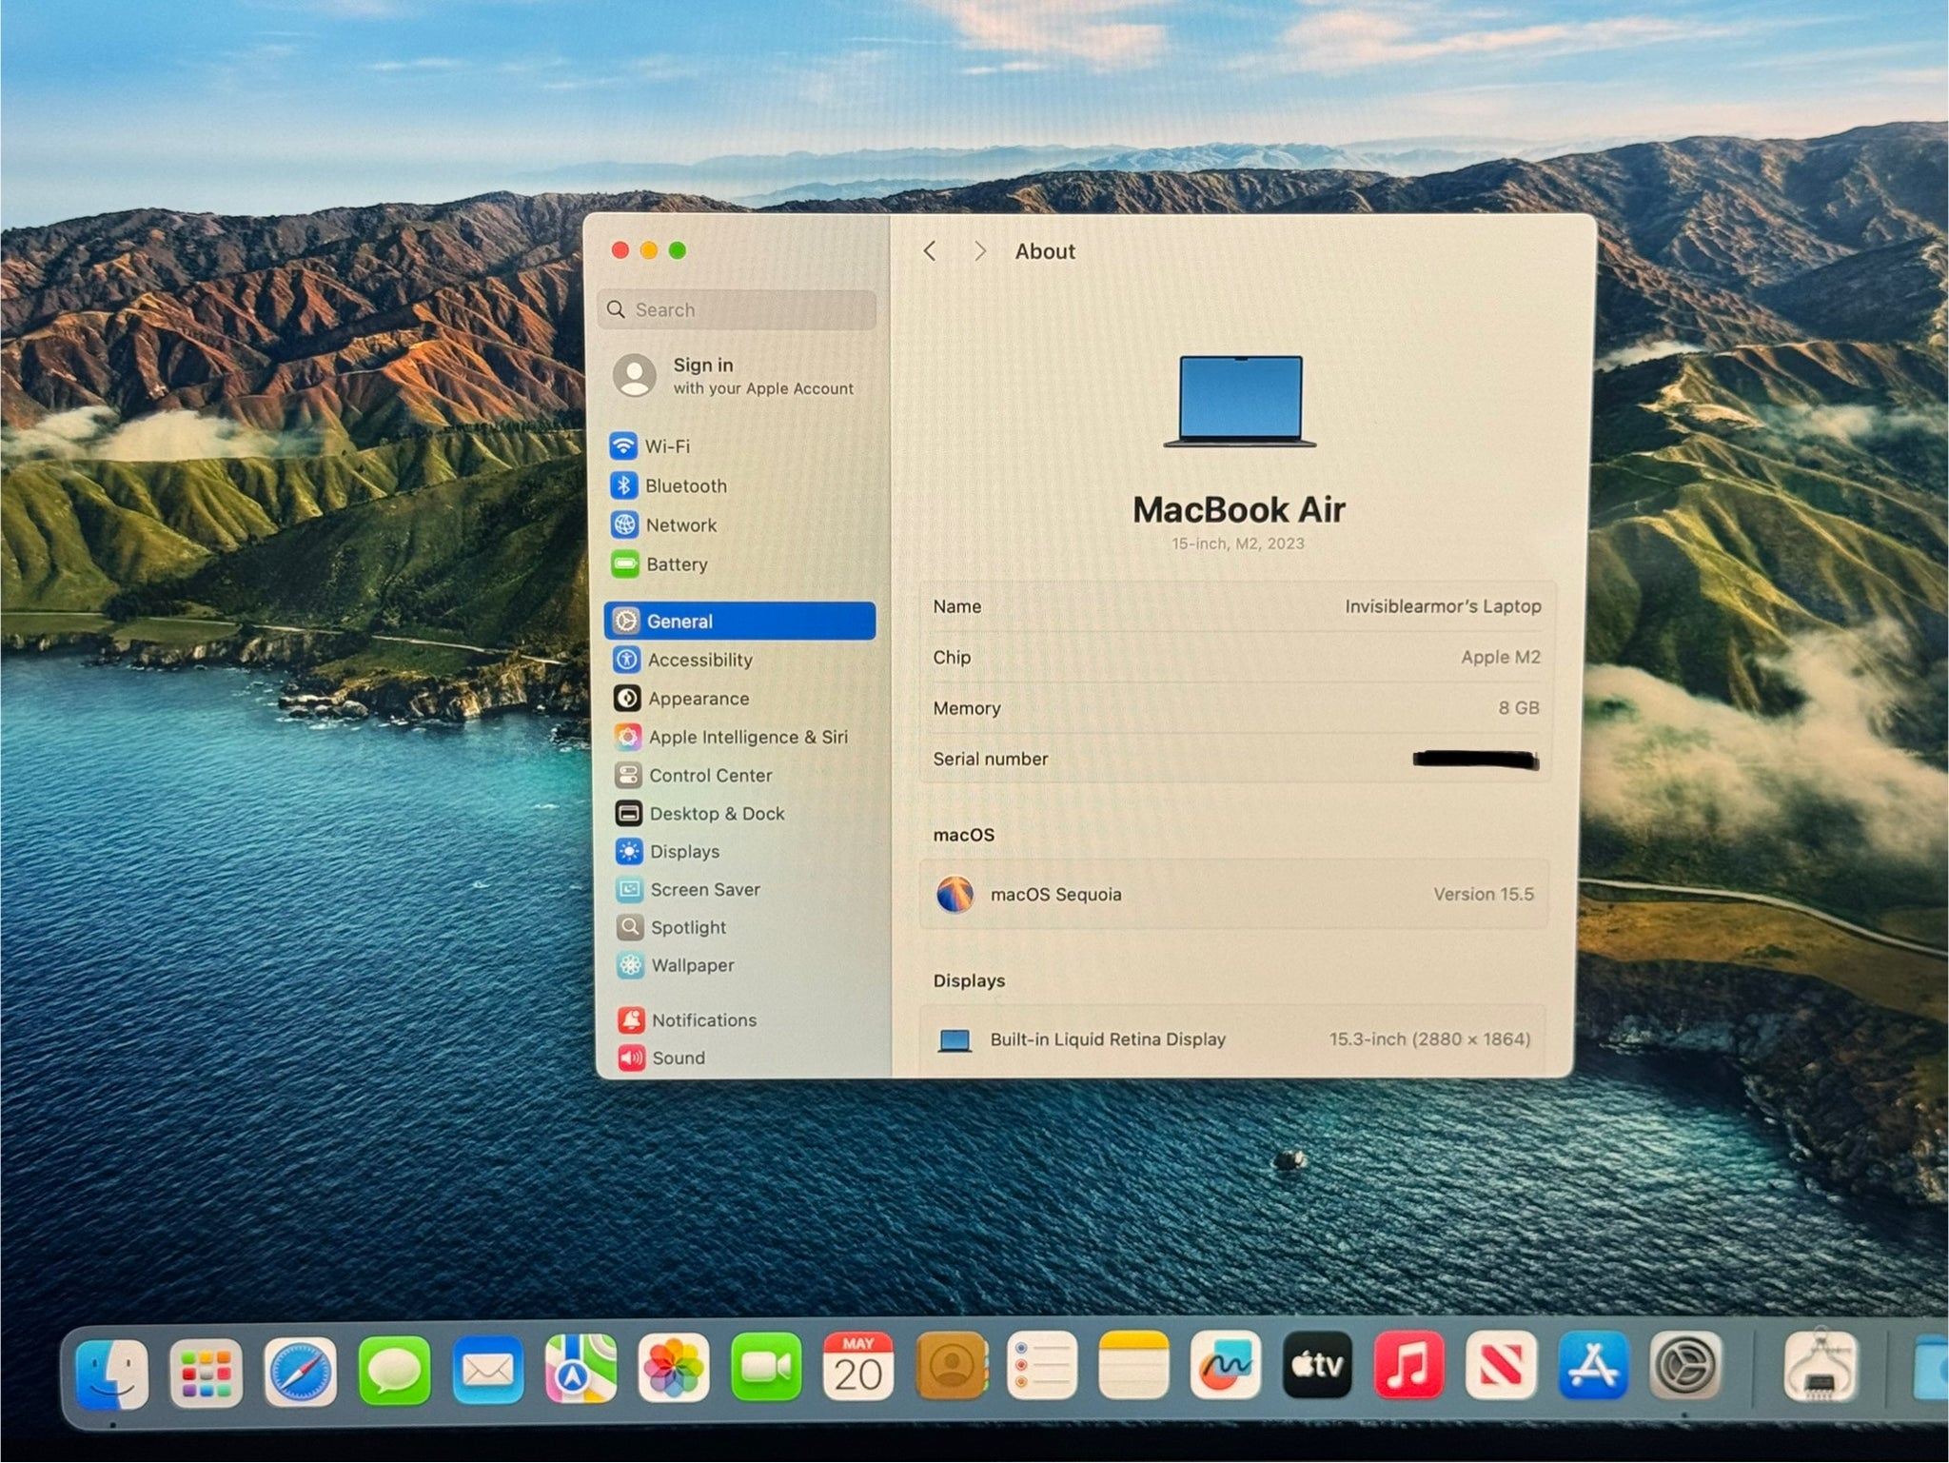Select Desktop & Dock pane
Viewport: 1949px width, 1463px height.
pos(716,814)
